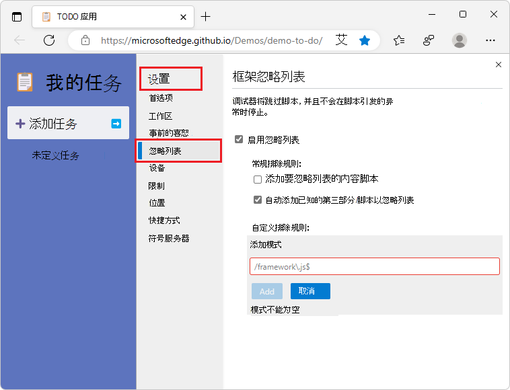Minimize the browser window
The width and height of the screenshot is (510, 390).
(432, 15)
